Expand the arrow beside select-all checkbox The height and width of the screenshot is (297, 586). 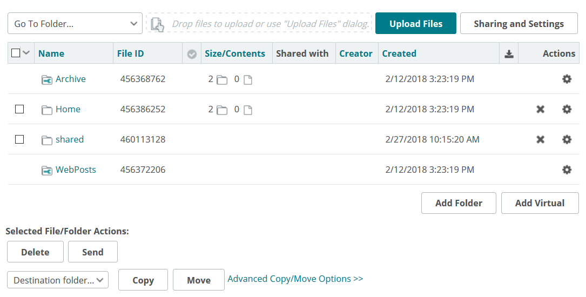pos(26,53)
